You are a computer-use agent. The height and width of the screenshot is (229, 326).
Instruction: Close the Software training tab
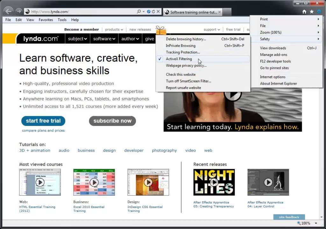pyautogui.click(x=220, y=12)
